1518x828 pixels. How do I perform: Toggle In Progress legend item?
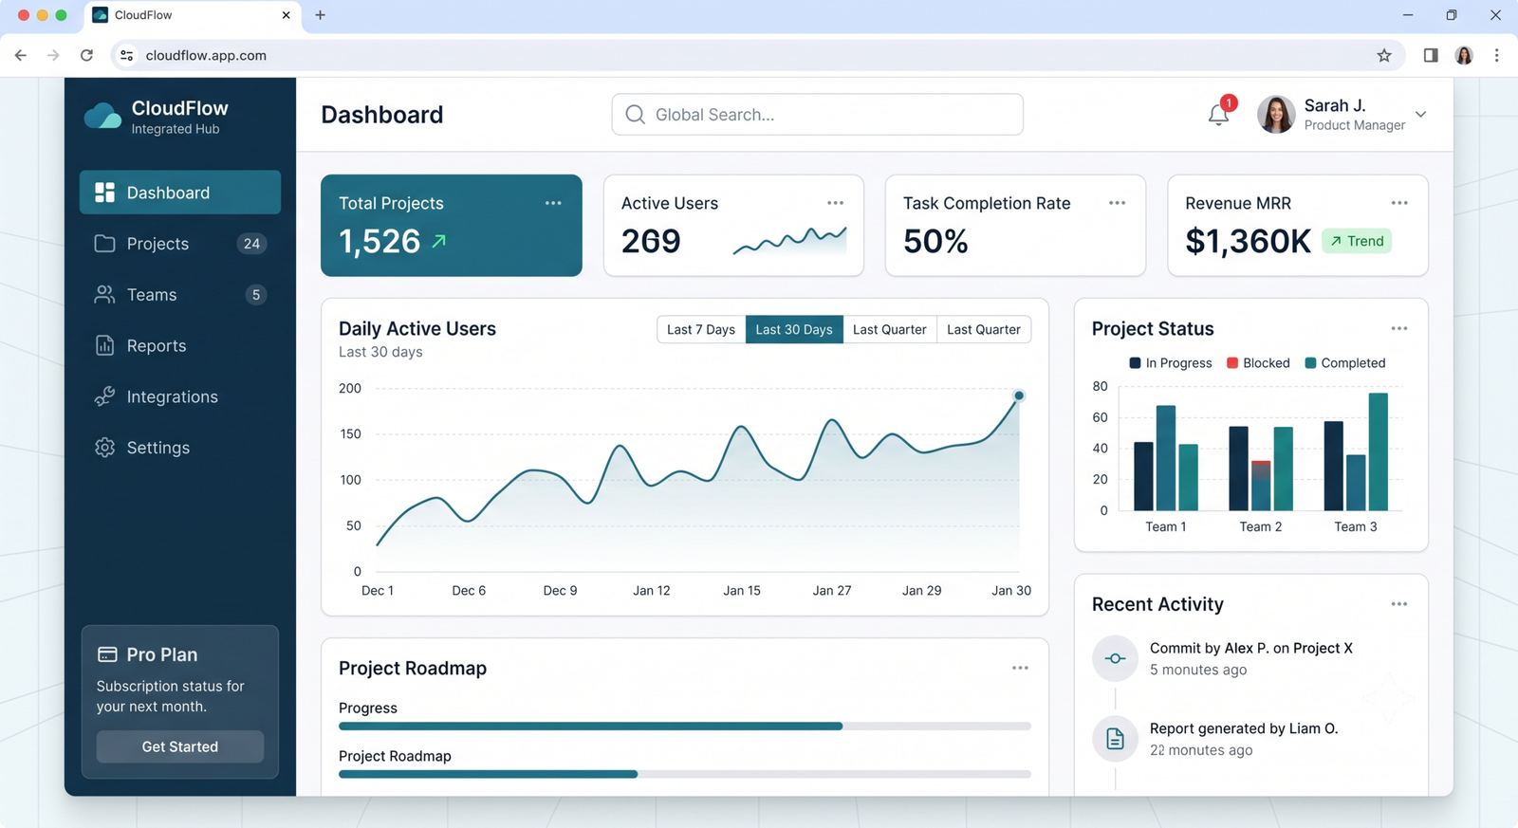[x=1171, y=363]
